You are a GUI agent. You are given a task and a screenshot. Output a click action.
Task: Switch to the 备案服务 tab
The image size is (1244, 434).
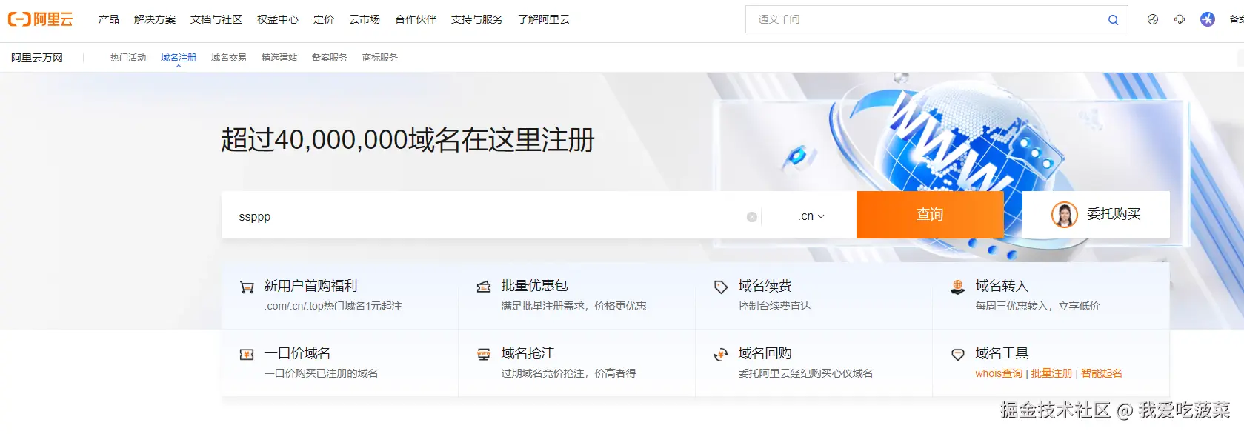coord(330,58)
